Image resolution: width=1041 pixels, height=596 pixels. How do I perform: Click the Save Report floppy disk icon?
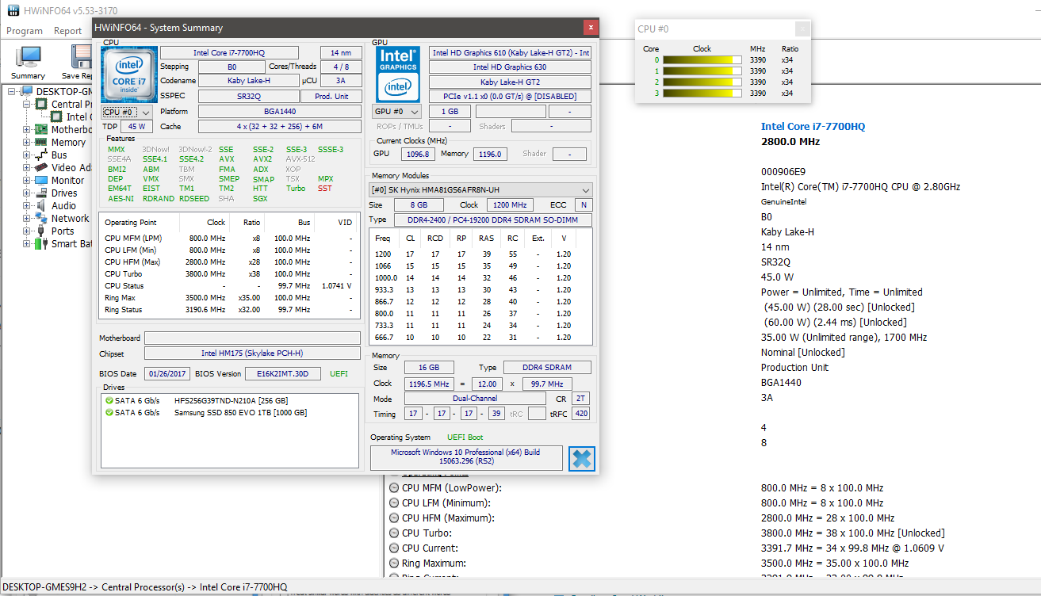click(x=81, y=57)
